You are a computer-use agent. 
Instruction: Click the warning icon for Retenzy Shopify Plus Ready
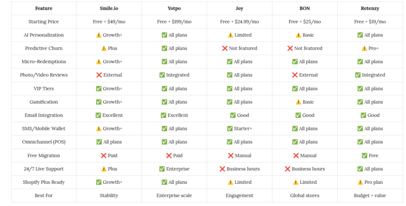click(360, 182)
